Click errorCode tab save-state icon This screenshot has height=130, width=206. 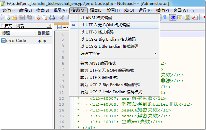pos(59,27)
